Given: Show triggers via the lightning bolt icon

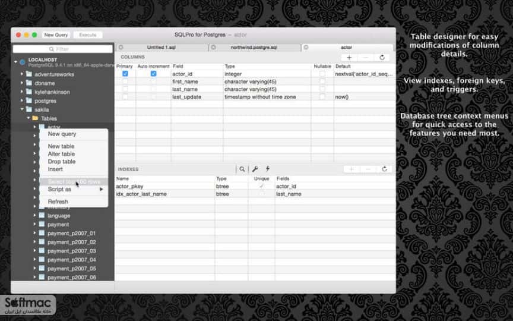Looking at the screenshot, I should [268, 169].
